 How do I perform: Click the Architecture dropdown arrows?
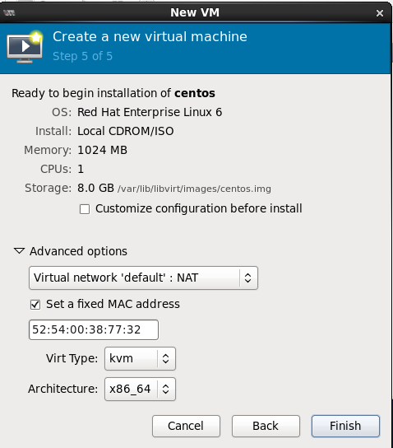point(165,389)
